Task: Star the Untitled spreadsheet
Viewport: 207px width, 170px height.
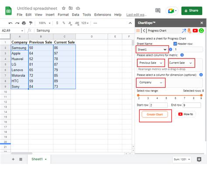Action: (64, 8)
